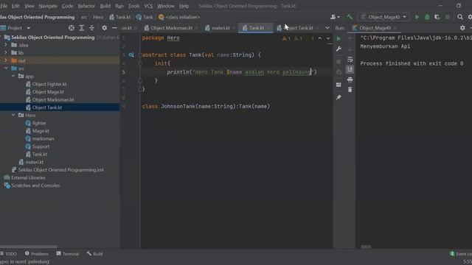Go to next highlighted problem arrow
The height and width of the screenshot is (265, 472).
tap(327, 38)
